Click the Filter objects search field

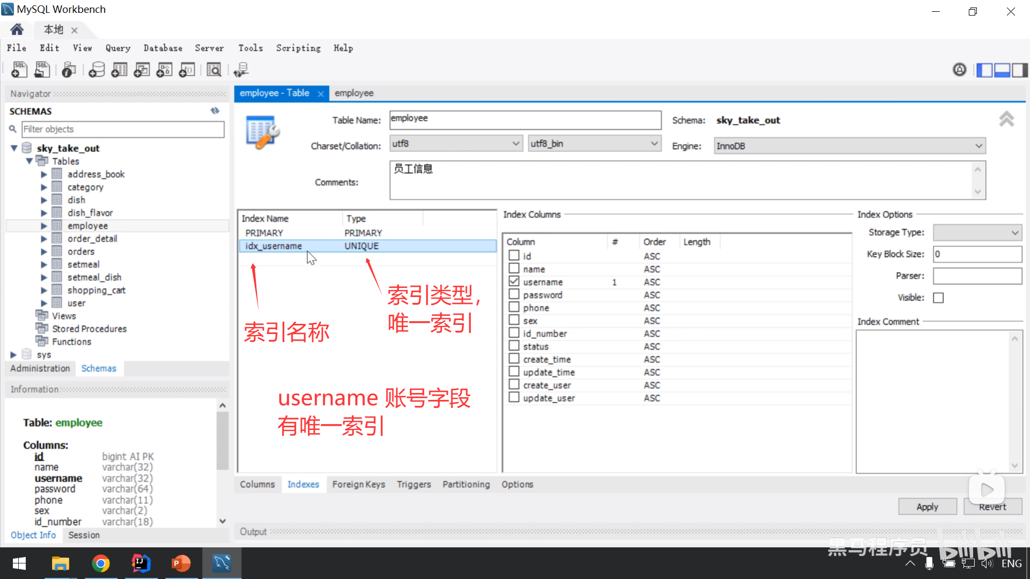point(123,129)
